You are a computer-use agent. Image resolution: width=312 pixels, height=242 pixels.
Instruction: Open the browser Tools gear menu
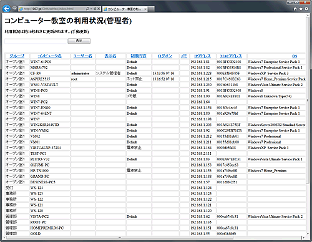point(306,9)
